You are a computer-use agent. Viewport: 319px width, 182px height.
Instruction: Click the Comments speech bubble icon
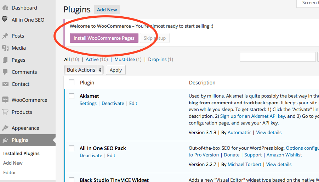click(x=5, y=72)
